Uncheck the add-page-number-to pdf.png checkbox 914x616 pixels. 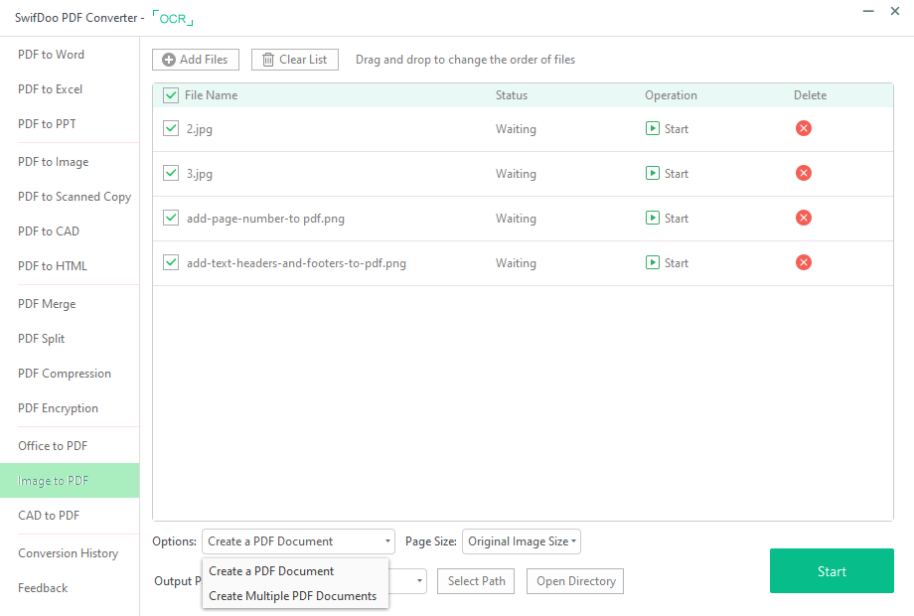click(x=171, y=218)
